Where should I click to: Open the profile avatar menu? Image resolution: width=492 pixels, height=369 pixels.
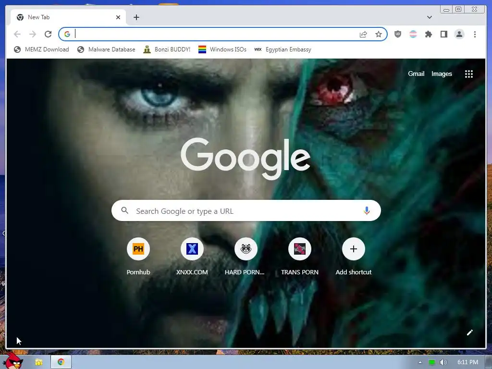(459, 34)
